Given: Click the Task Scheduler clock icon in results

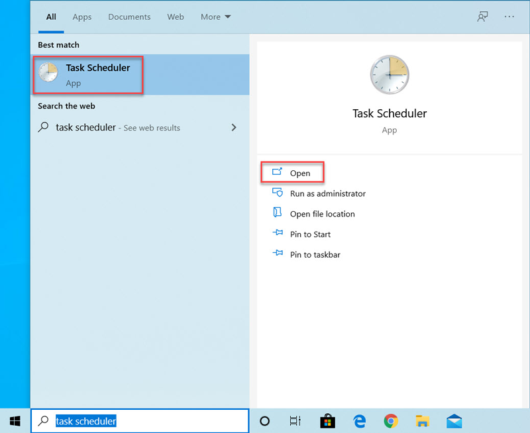Looking at the screenshot, I should pyautogui.click(x=48, y=72).
